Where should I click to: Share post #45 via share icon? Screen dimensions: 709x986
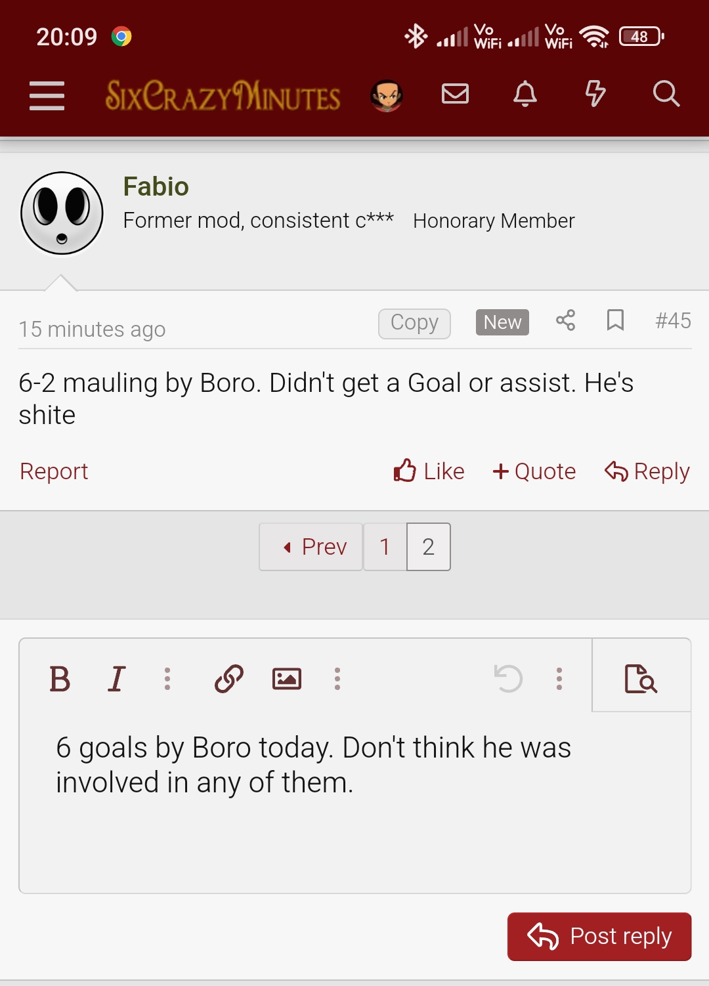(565, 320)
